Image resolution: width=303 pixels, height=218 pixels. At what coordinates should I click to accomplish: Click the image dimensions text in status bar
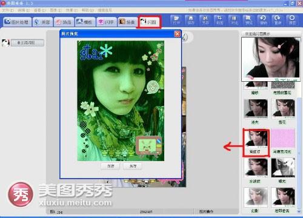(146, 211)
